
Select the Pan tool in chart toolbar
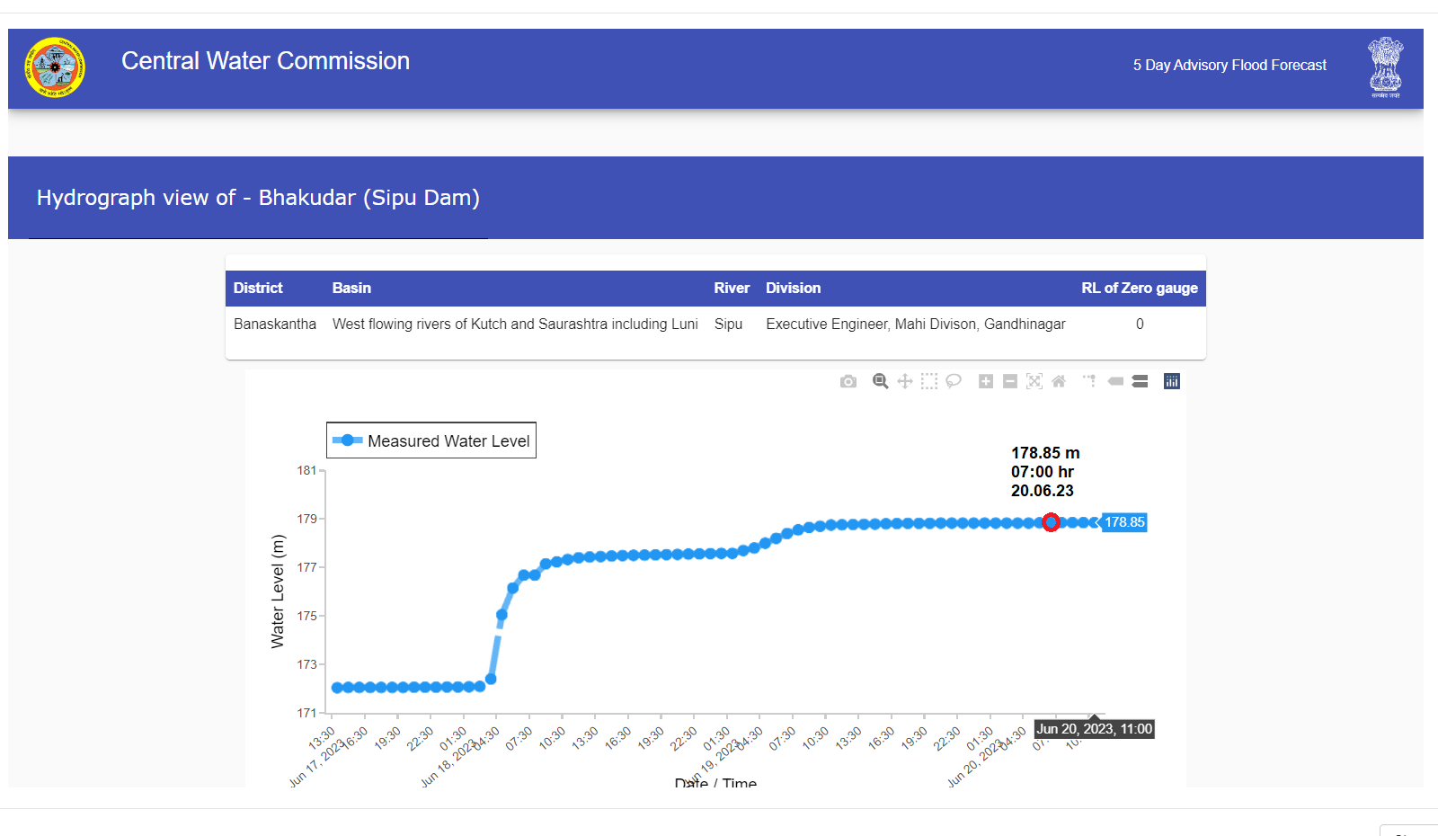(x=905, y=382)
